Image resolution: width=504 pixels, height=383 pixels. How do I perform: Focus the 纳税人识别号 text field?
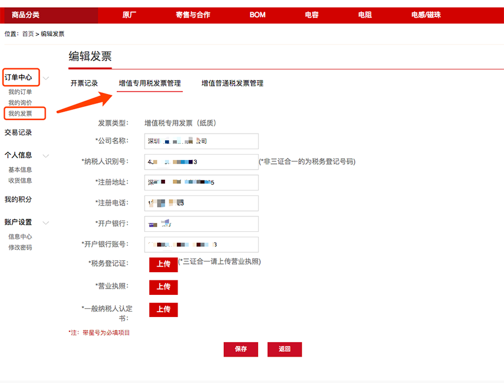click(x=202, y=162)
